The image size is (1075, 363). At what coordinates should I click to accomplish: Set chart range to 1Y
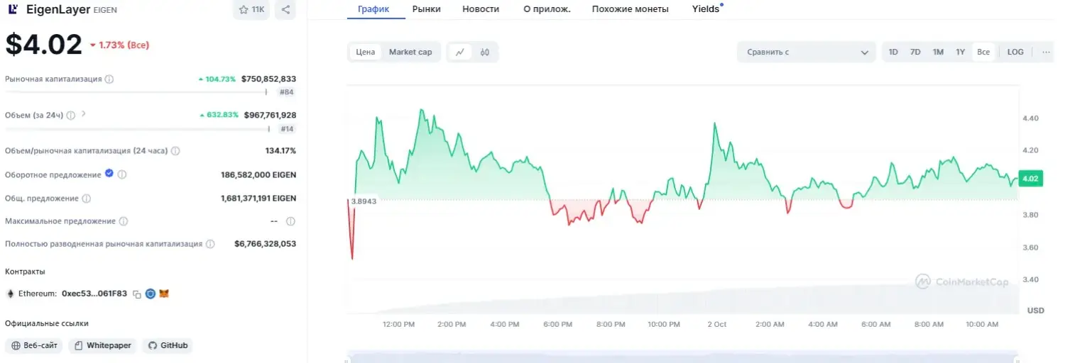[x=960, y=52]
